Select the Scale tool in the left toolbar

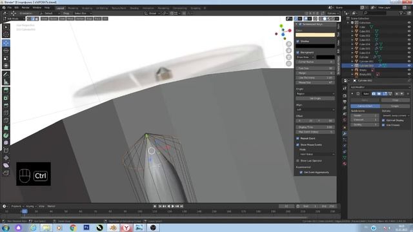click(x=6, y=58)
